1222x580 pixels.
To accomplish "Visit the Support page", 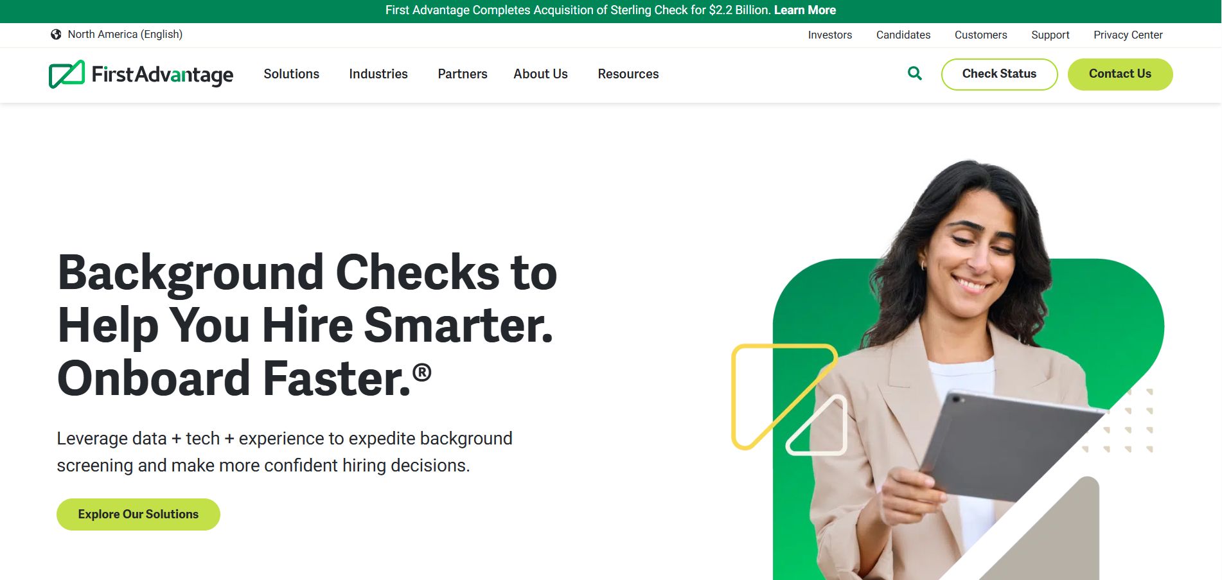I will [x=1050, y=35].
